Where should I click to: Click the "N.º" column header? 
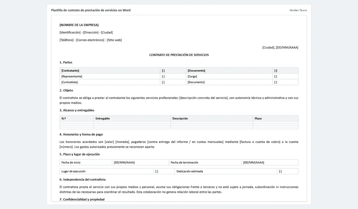coord(76,118)
